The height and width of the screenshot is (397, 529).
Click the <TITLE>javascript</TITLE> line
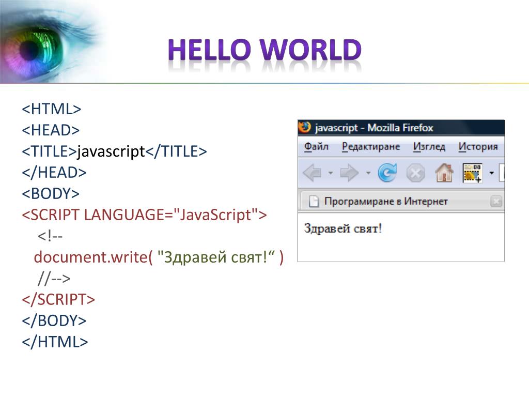point(114,151)
